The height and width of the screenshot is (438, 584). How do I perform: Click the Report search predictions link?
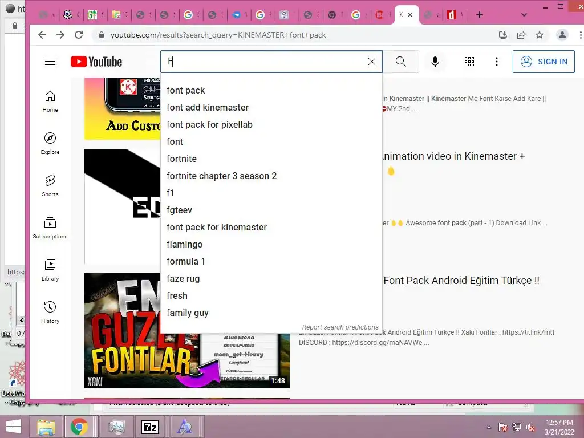click(340, 327)
